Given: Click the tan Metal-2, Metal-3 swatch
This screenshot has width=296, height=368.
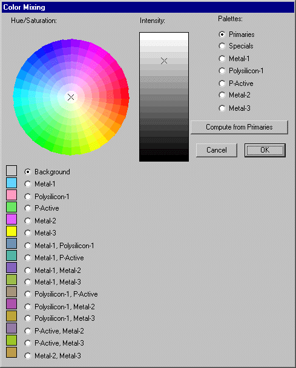Looking at the screenshot, I should click(x=12, y=352).
